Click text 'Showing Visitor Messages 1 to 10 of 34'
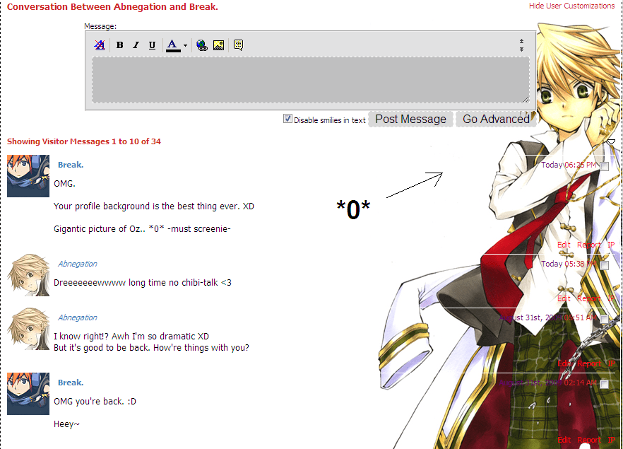623x449 pixels. tap(84, 141)
